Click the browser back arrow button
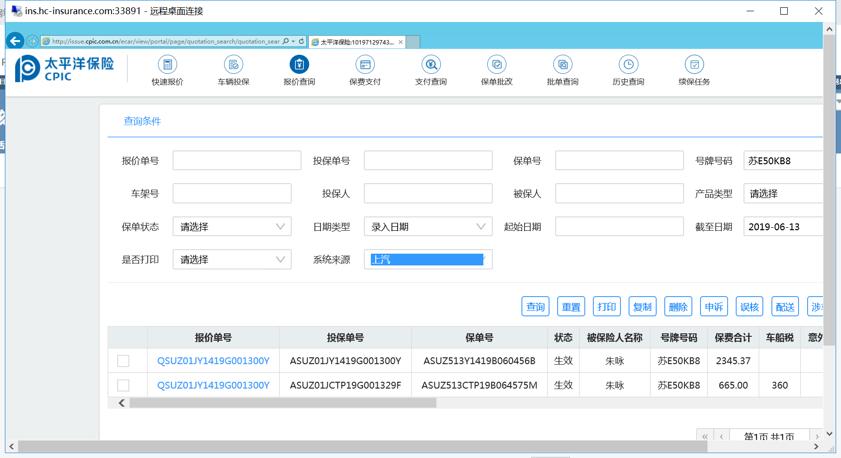 [16, 41]
